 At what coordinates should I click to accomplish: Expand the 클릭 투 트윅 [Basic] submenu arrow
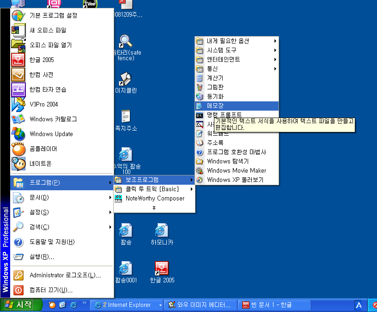pos(192,189)
